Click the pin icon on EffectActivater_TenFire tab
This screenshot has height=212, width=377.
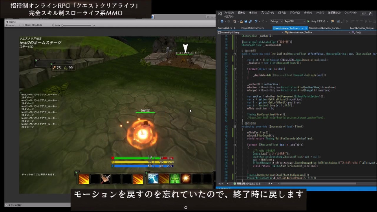(x=302, y=28)
